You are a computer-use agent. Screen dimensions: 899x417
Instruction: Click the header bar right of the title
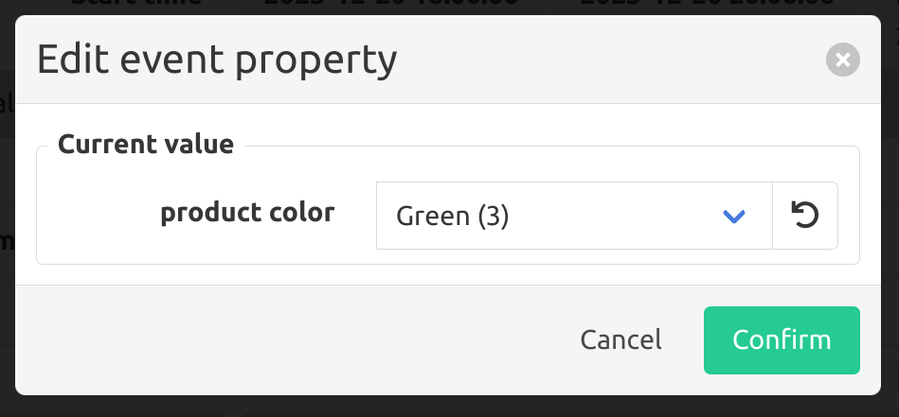[608, 60]
